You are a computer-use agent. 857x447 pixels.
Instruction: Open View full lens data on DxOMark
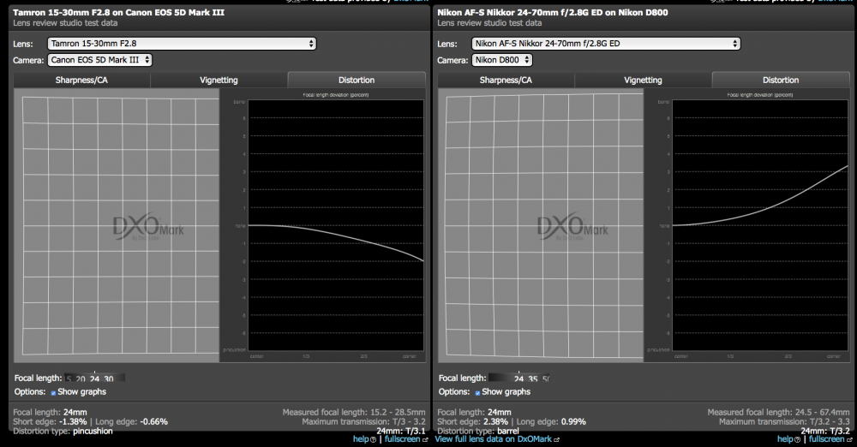click(x=494, y=438)
